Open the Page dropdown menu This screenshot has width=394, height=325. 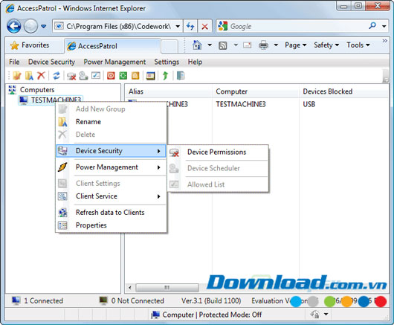[296, 45]
